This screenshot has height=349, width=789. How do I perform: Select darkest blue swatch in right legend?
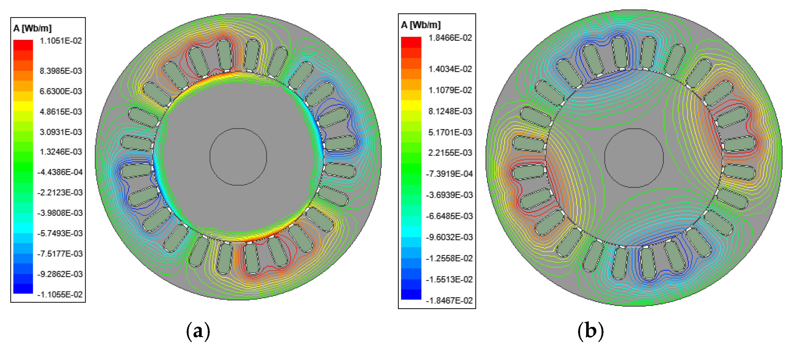pos(411,294)
